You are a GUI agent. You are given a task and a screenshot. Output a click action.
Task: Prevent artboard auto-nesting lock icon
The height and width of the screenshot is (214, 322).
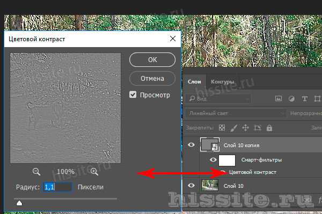[x=257, y=128]
